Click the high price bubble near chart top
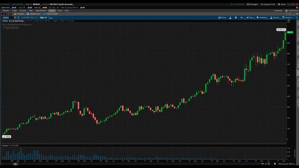The image size is (299, 168). coord(281,30)
